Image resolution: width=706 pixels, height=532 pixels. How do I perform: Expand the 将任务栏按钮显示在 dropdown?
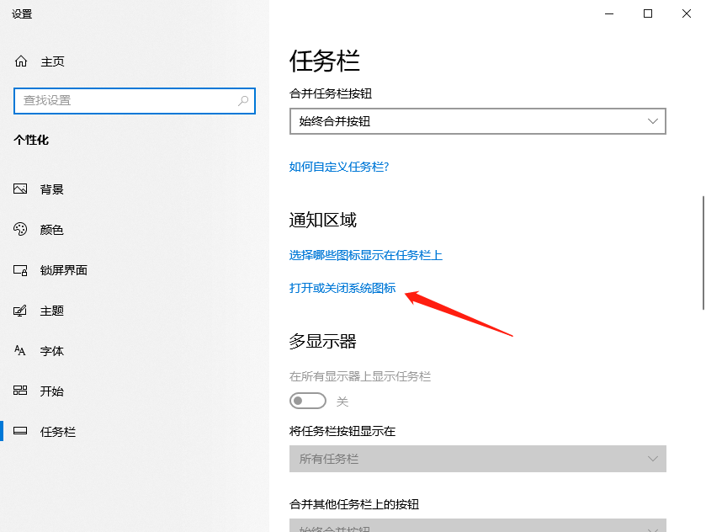coord(476,459)
